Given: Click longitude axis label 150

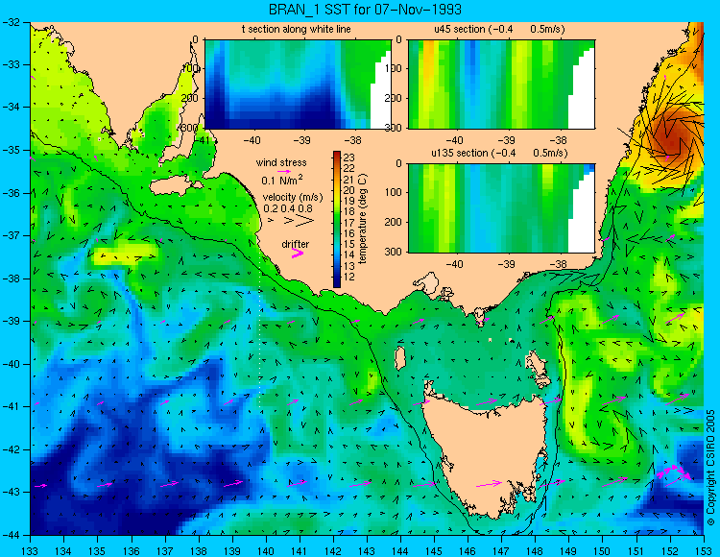Looking at the screenshot, I should coord(603,550).
